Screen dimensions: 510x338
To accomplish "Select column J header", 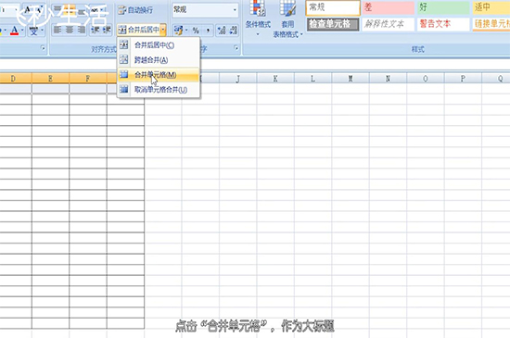I will click(x=237, y=79).
